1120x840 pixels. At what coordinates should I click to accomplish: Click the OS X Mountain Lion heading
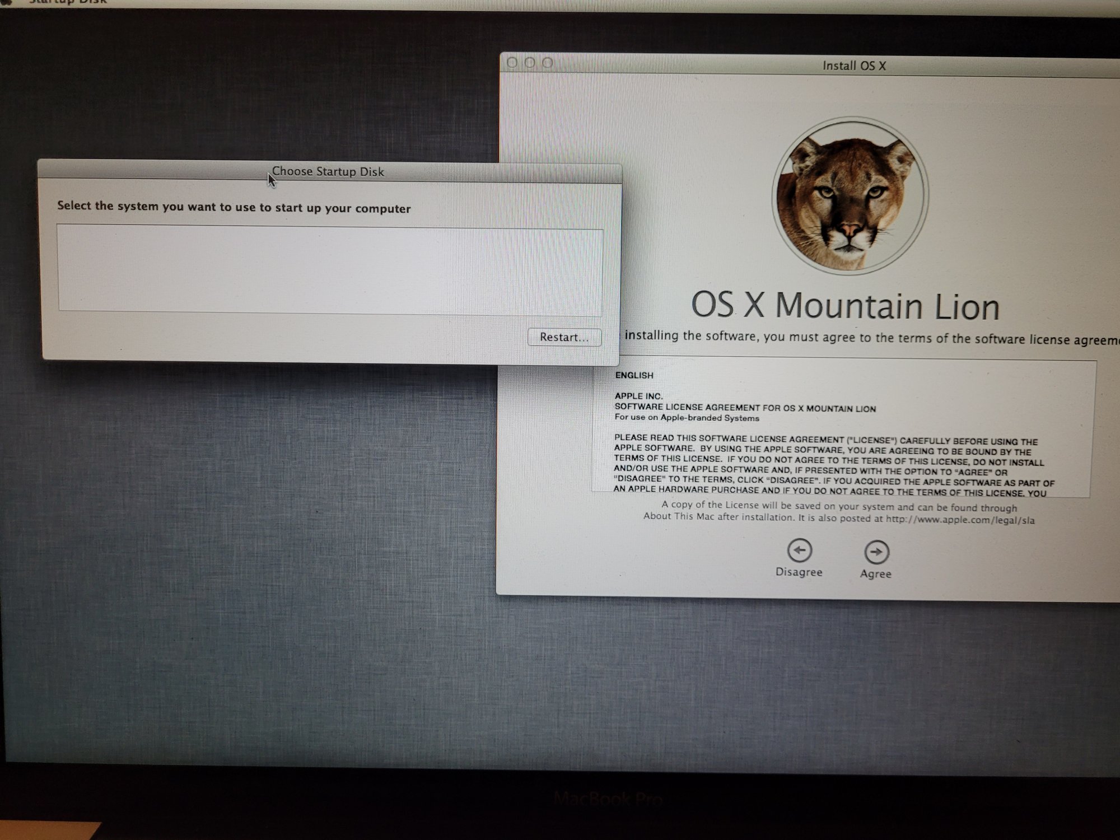(x=846, y=307)
